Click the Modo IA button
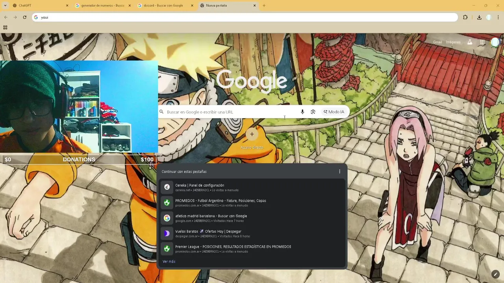 (x=334, y=112)
